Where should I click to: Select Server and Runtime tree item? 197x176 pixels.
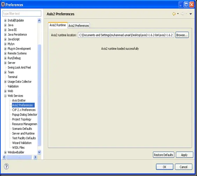(x=23, y=133)
